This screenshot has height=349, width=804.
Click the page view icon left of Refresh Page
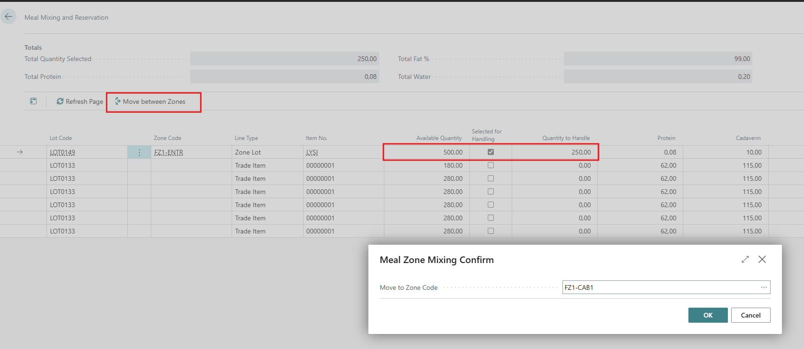(x=33, y=101)
